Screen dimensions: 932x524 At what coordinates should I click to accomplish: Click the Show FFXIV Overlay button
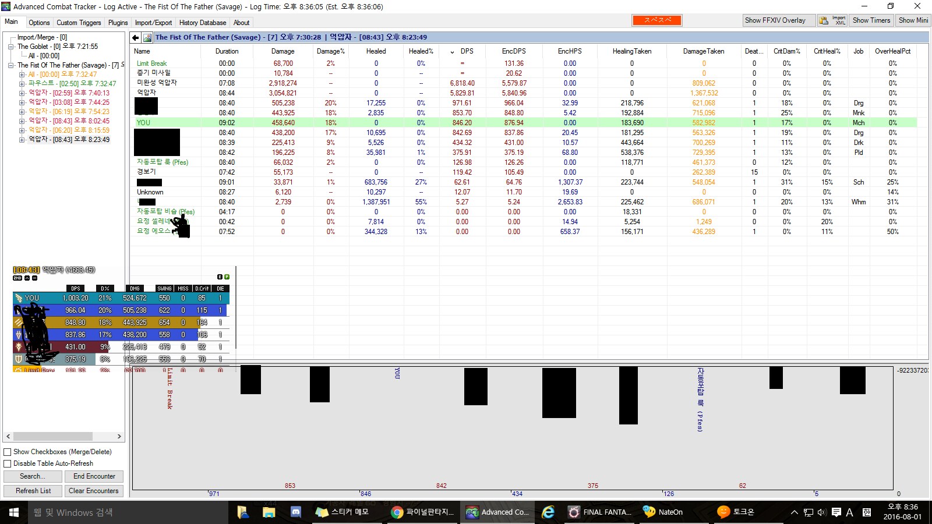coord(774,20)
